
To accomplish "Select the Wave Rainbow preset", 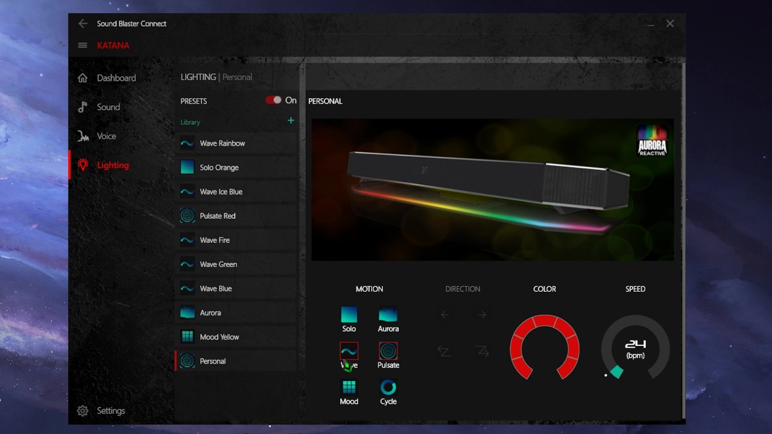I will [223, 143].
